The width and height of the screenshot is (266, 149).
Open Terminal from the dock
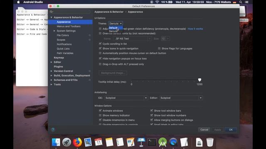[x=152, y=142]
